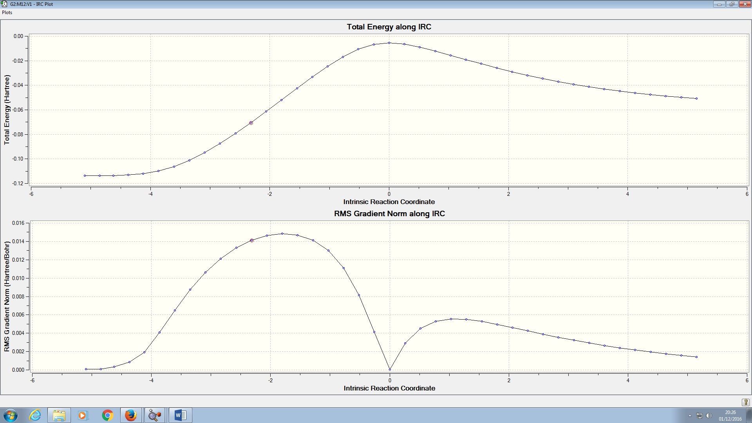Open Microsoft Word from taskbar
The width and height of the screenshot is (752, 423).
(x=180, y=415)
